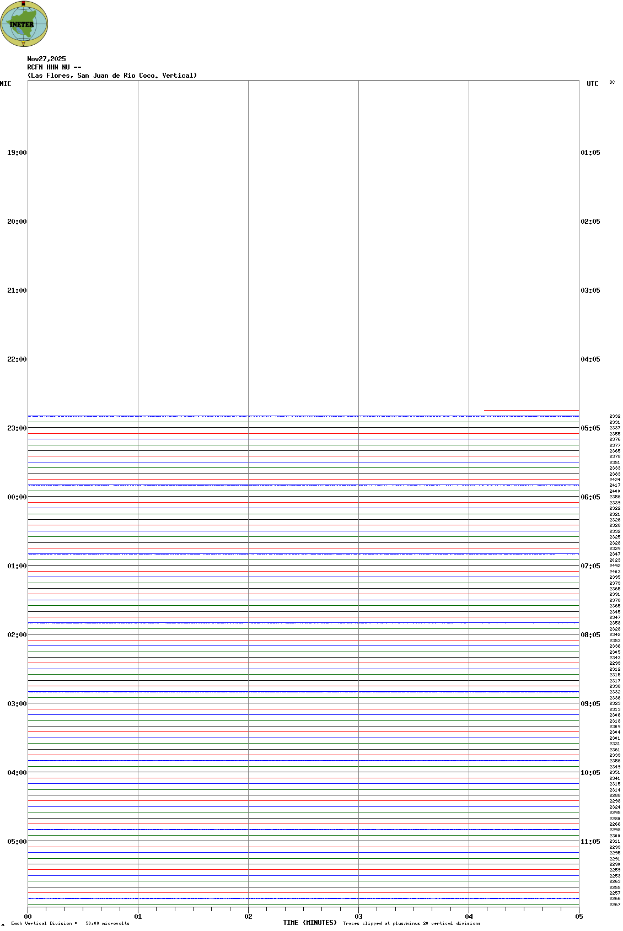
Task: Click minute 01 on the bottom axis
Action: pyautogui.click(x=138, y=917)
